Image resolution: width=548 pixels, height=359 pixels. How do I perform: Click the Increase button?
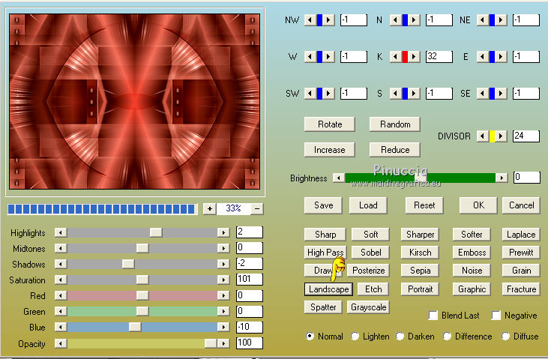330,150
